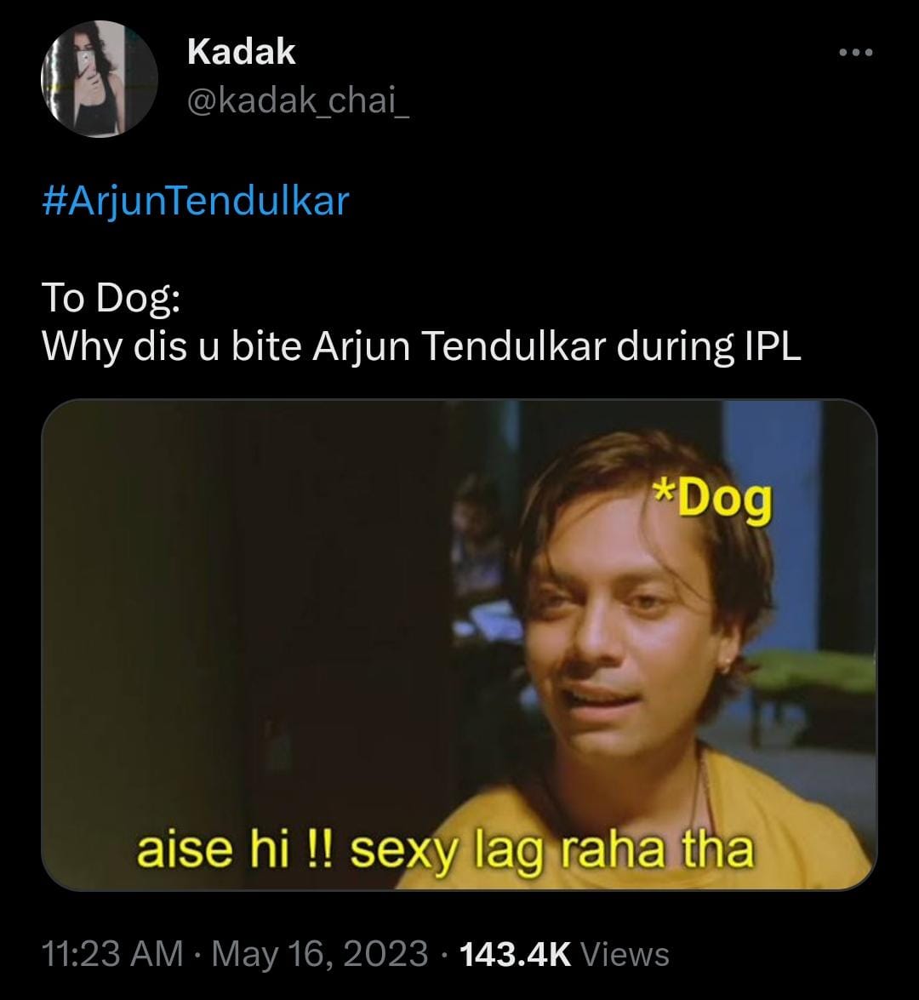The image size is (919, 1000).
Task: Click the "aise hi !! sexy lag raha tha" caption
Action: (445, 849)
